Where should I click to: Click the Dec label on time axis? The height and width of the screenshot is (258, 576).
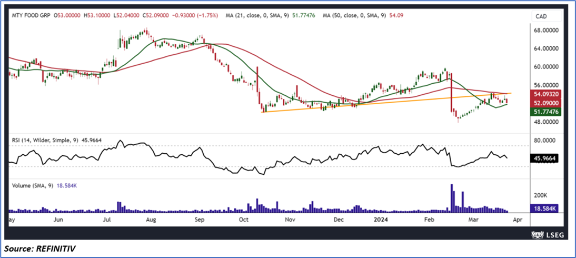[339, 220]
